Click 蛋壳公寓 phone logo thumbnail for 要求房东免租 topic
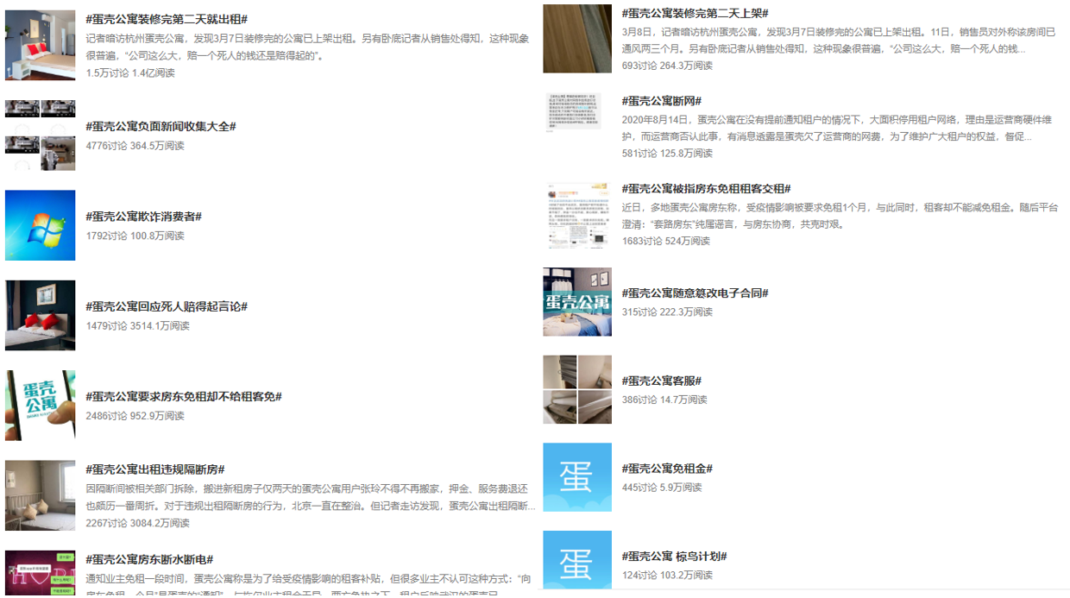 (x=40, y=406)
